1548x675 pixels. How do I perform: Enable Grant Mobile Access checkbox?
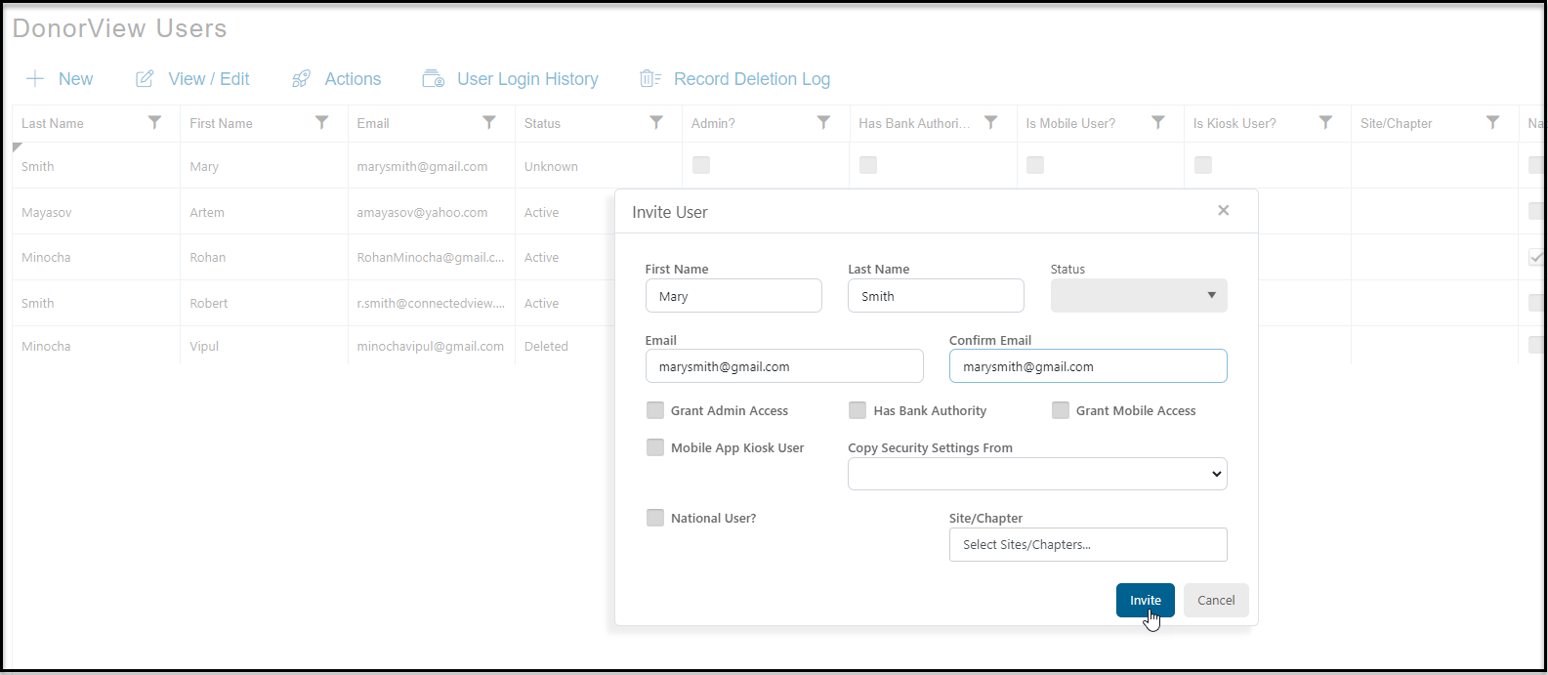tap(1061, 410)
